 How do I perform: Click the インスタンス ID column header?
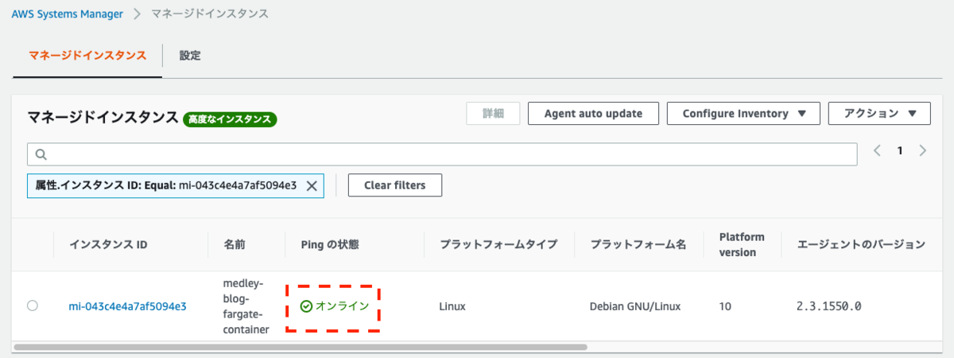pos(108,245)
